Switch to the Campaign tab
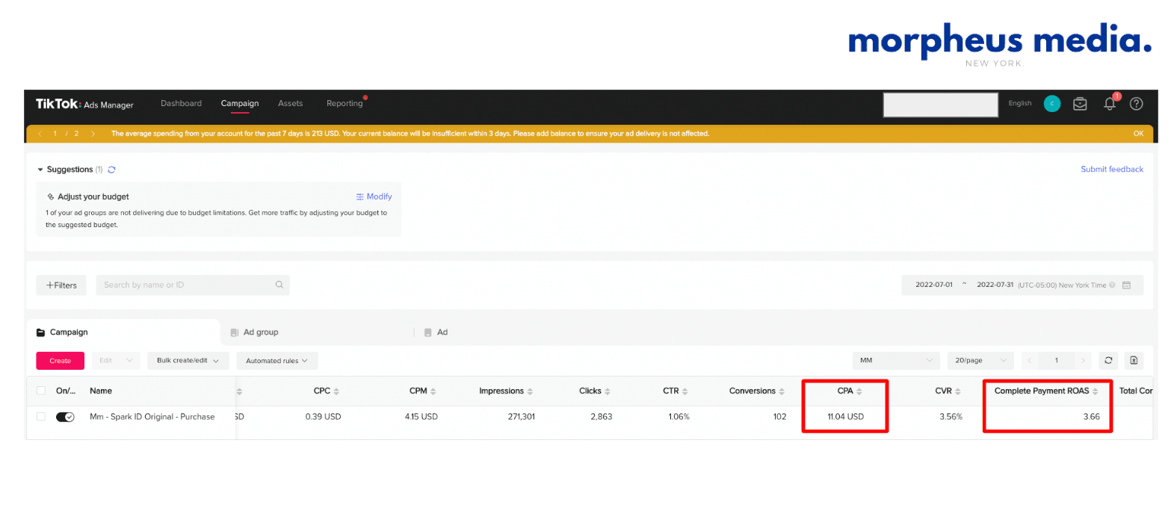Viewport: 1171px width, 505px height. click(123, 332)
